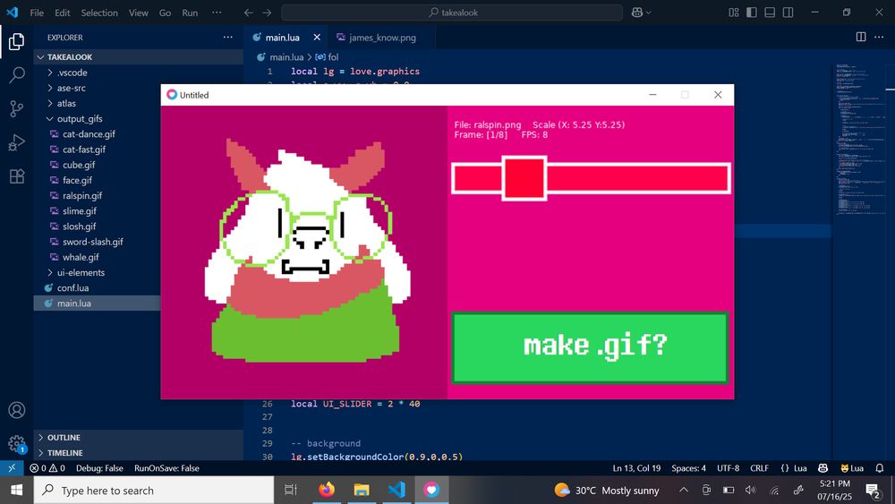Image resolution: width=895 pixels, height=504 pixels.
Task: Go forward with the navigation arrow
Action: coord(267,13)
